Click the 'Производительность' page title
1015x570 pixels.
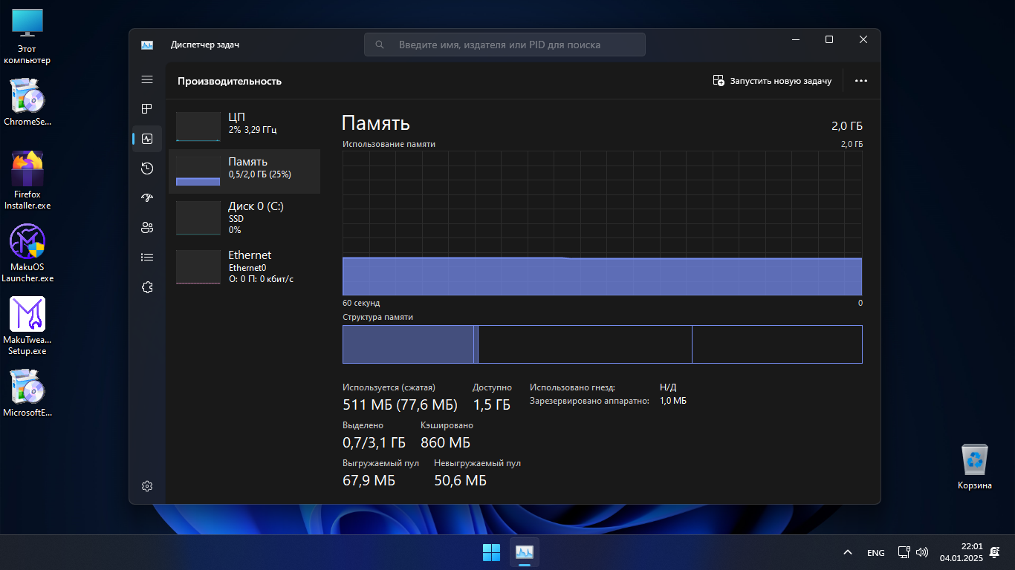click(230, 81)
